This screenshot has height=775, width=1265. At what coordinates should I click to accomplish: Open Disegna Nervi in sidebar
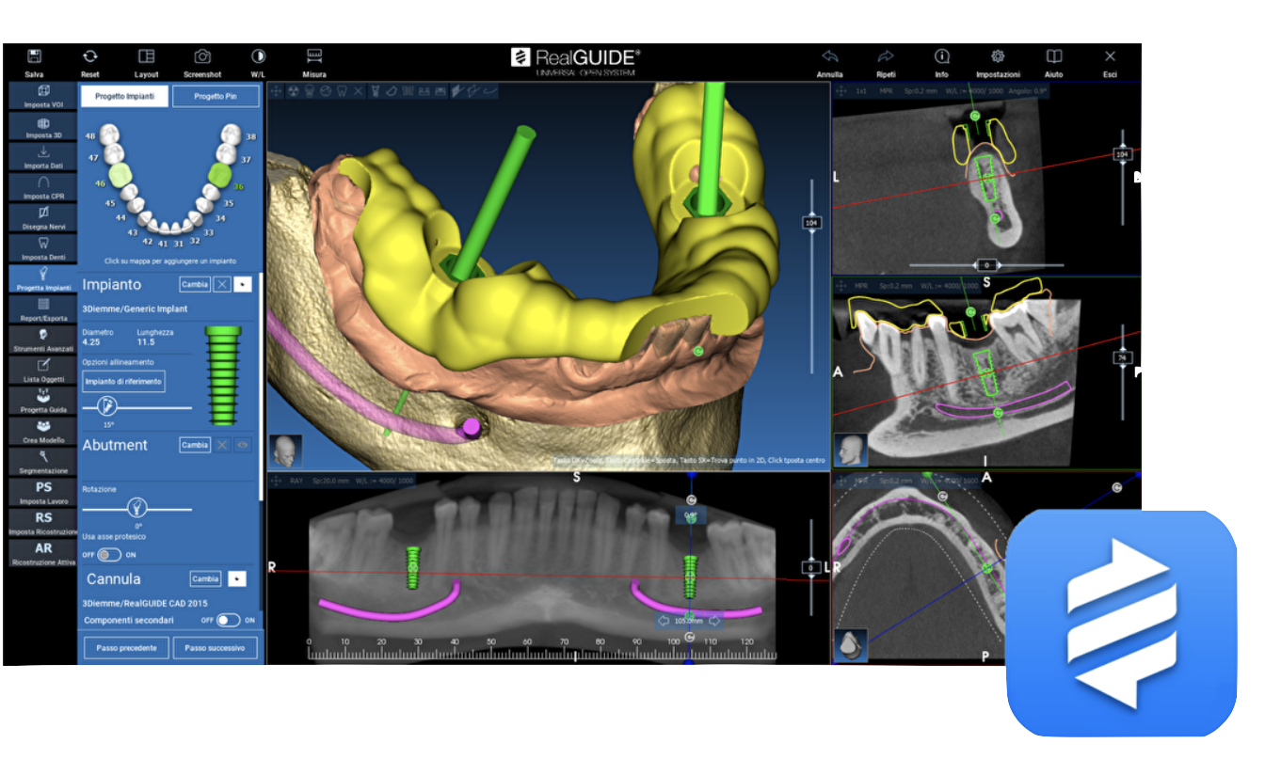[x=42, y=218]
